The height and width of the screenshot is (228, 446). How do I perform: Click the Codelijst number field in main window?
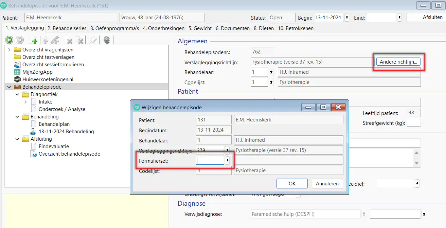[x=260, y=82]
